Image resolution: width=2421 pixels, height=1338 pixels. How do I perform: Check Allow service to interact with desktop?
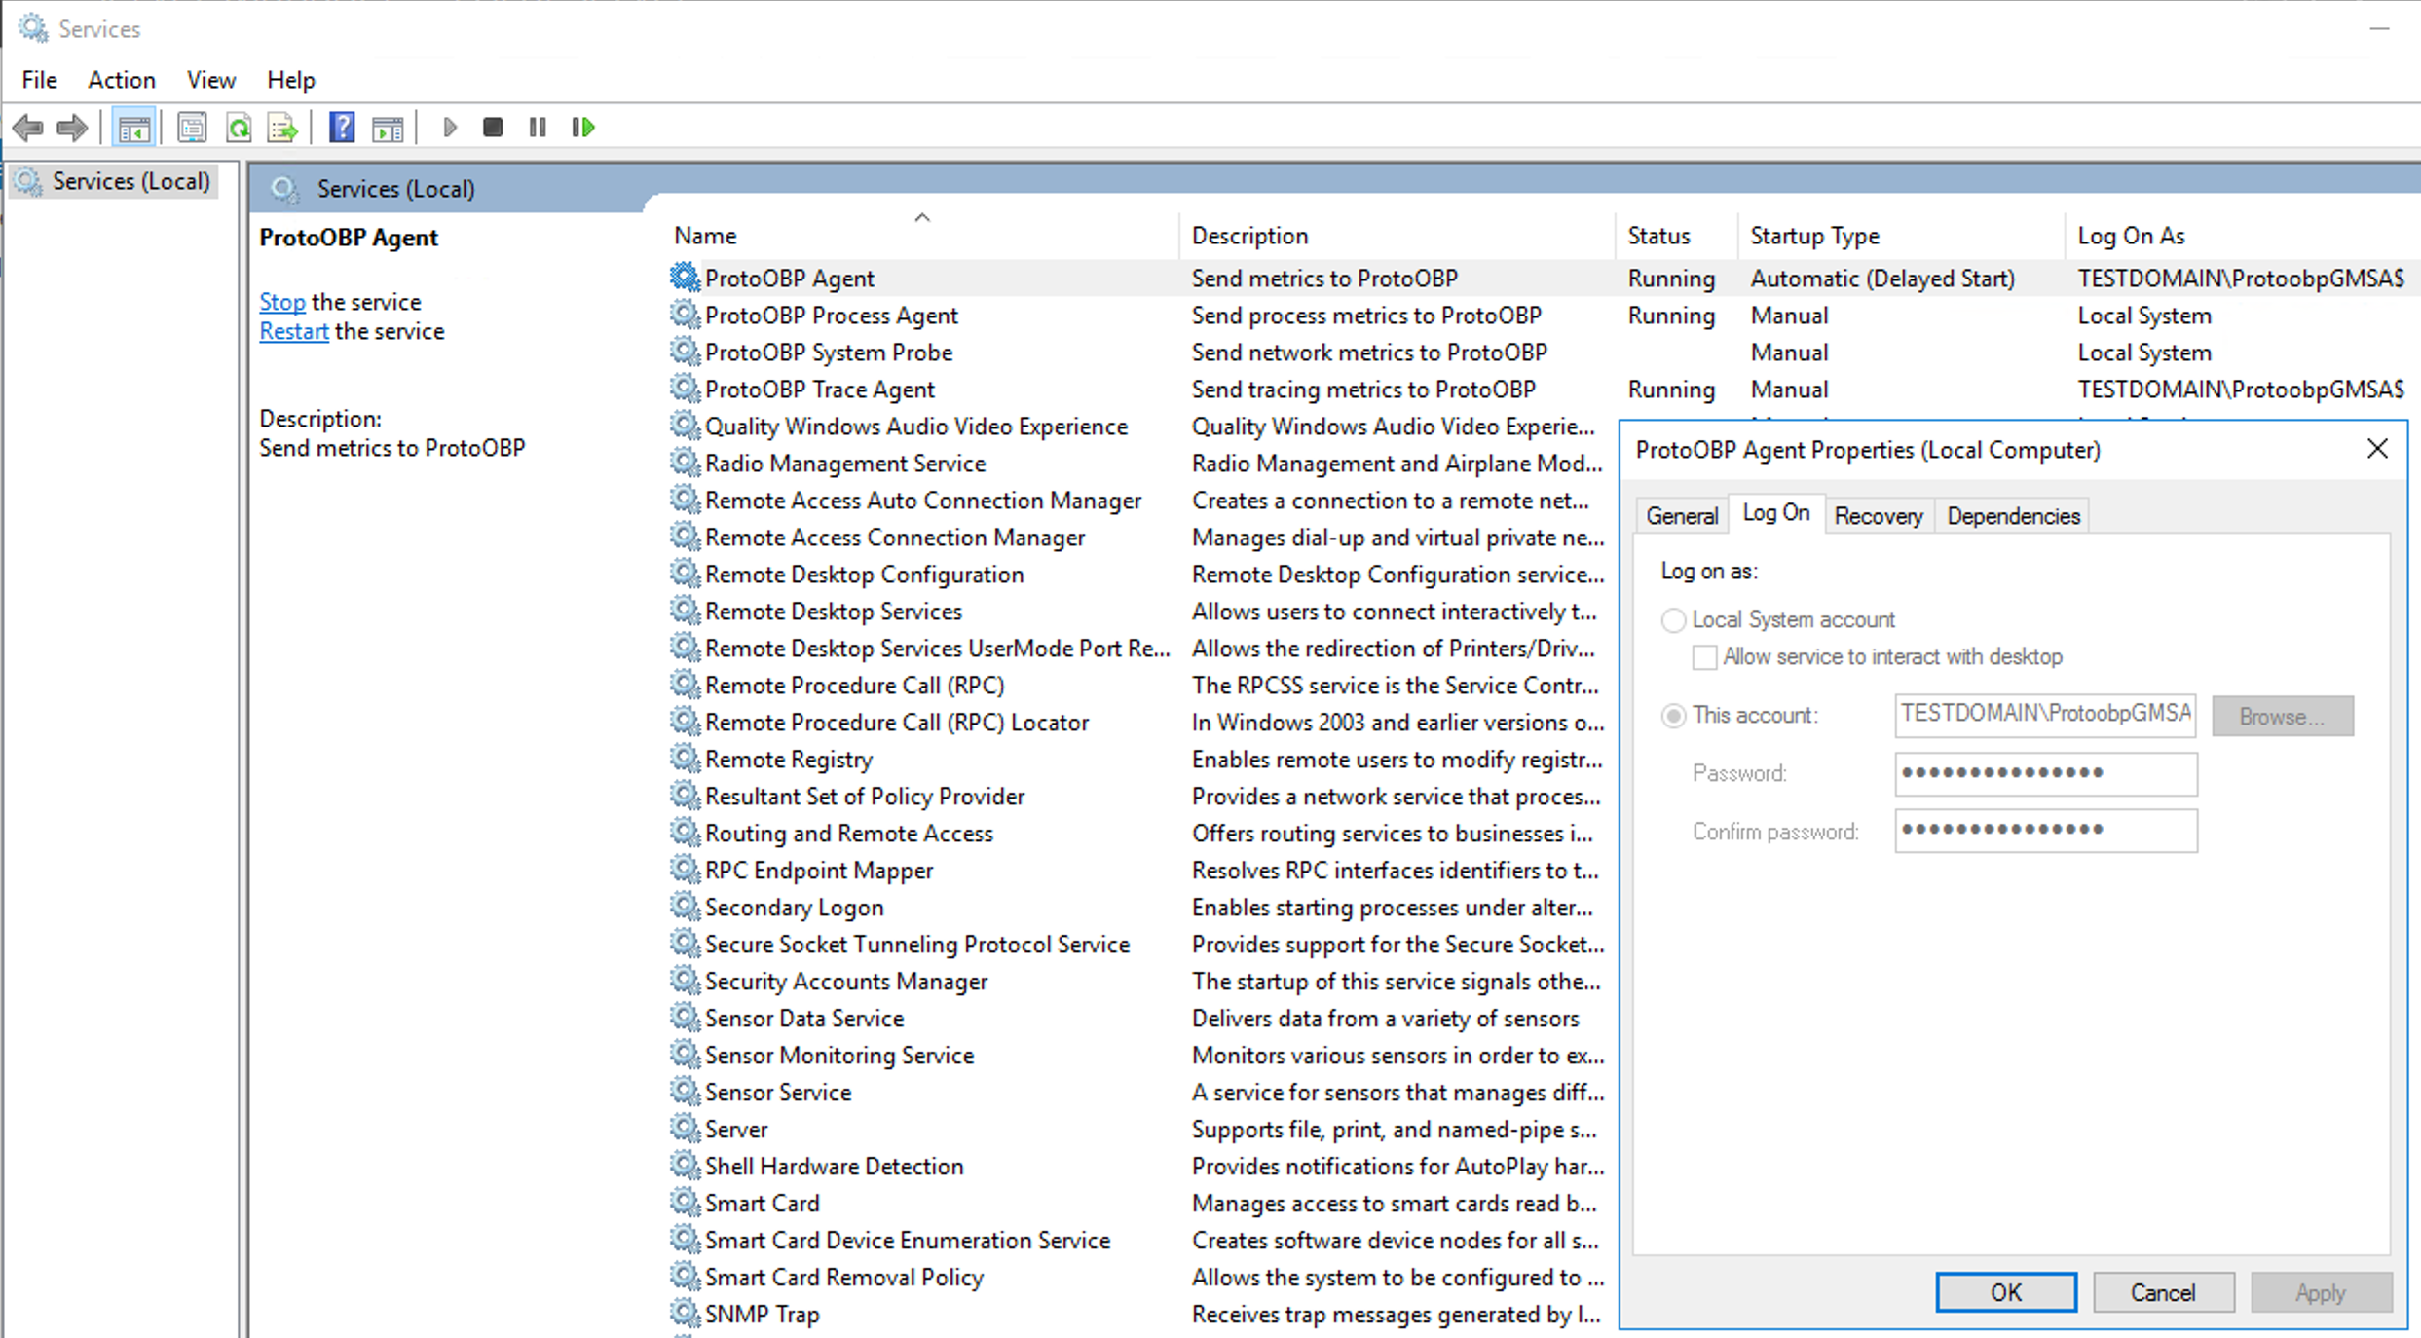click(x=1704, y=657)
